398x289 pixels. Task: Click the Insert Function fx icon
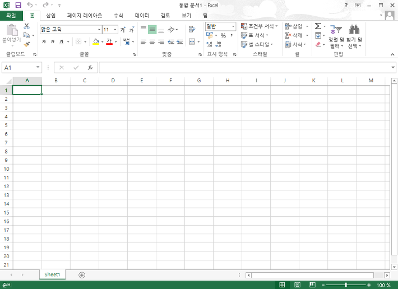(x=90, y=67)
